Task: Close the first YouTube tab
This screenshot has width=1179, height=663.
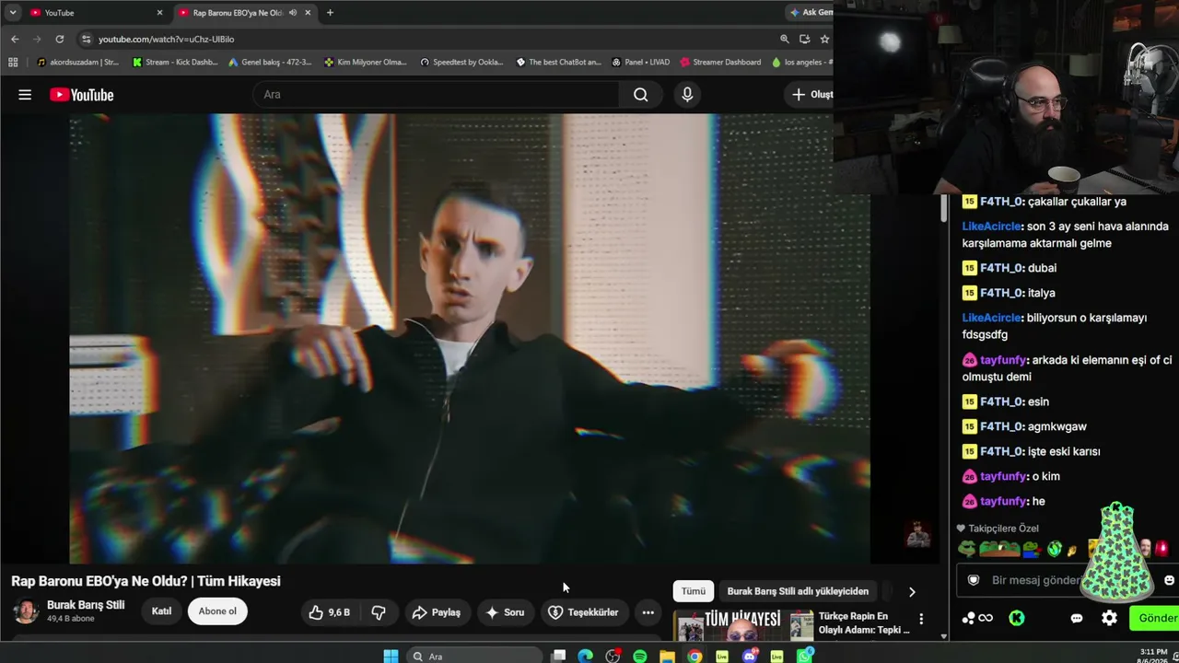Action: (x=159, y=13)
